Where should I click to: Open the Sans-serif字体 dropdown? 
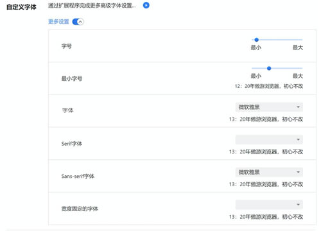(x=269, y=172)
